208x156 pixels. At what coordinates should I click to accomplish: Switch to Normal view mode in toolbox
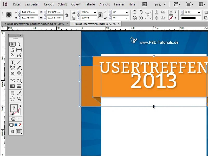12,132
